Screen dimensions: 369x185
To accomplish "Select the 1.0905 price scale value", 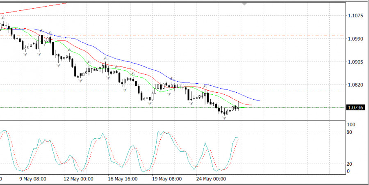I will point(355,62).
